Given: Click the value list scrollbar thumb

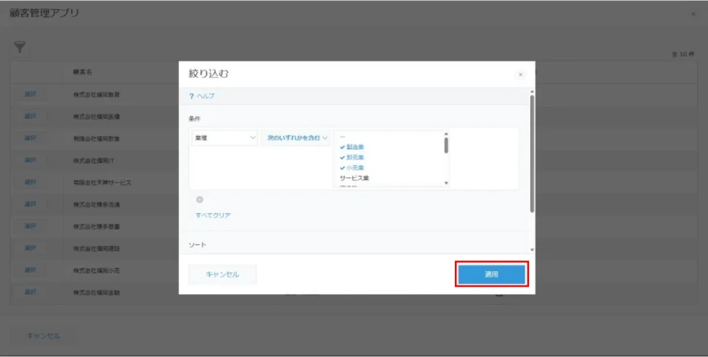Looking at the screenshot, I should tap(446, 145).
